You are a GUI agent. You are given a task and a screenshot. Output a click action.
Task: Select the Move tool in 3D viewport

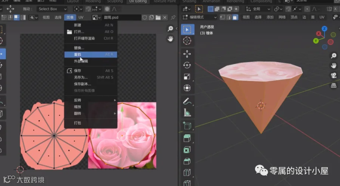187,54
